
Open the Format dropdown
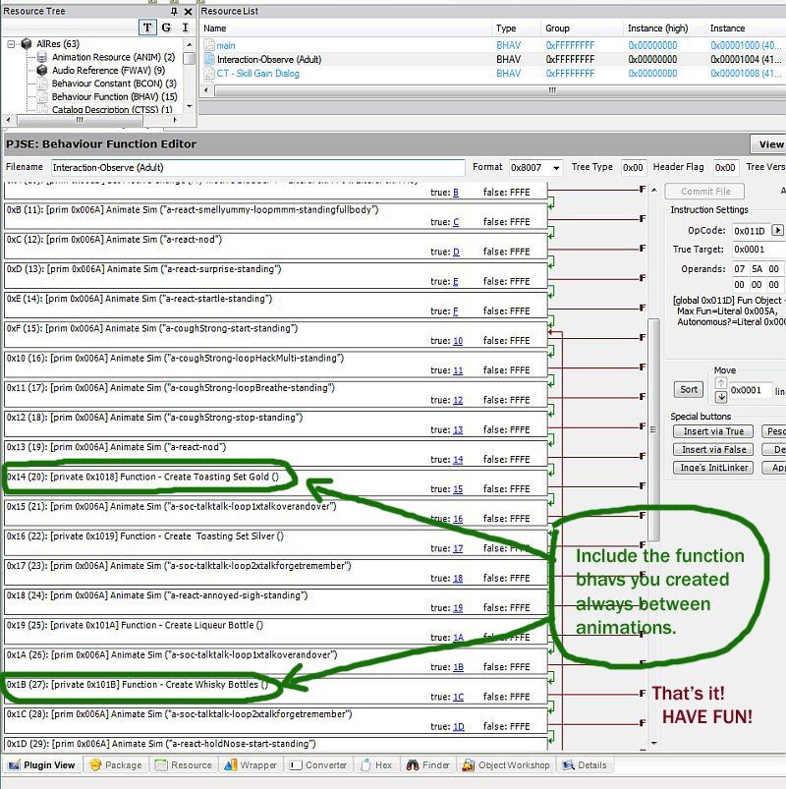[x=556, y=168]
